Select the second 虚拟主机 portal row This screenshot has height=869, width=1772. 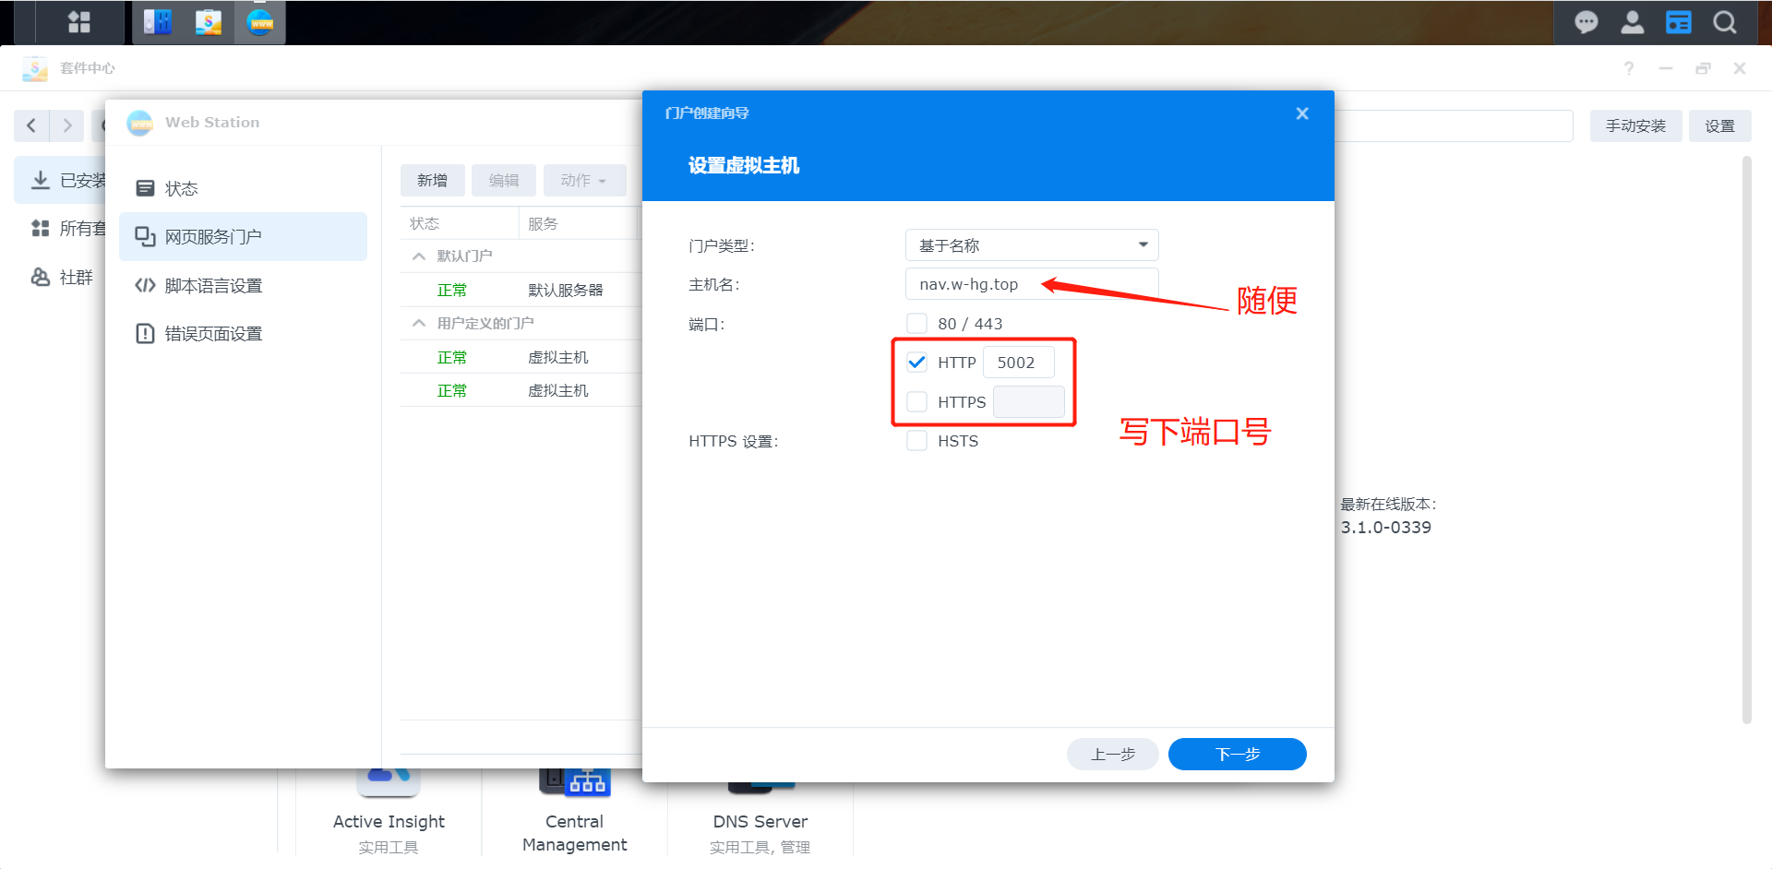(521, 390)
